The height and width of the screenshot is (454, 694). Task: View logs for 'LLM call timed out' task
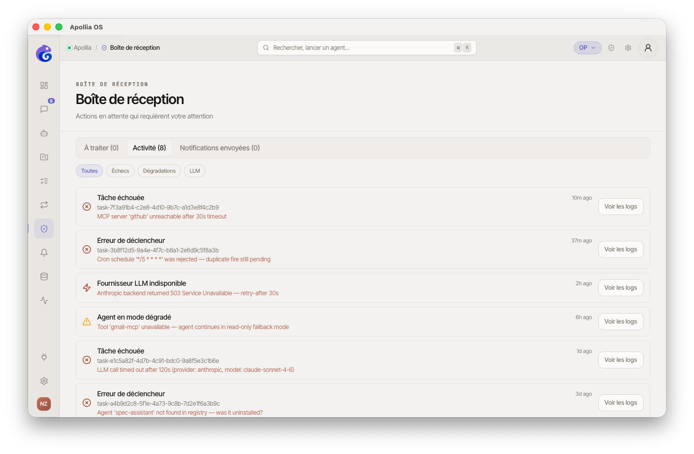[621, 360]
